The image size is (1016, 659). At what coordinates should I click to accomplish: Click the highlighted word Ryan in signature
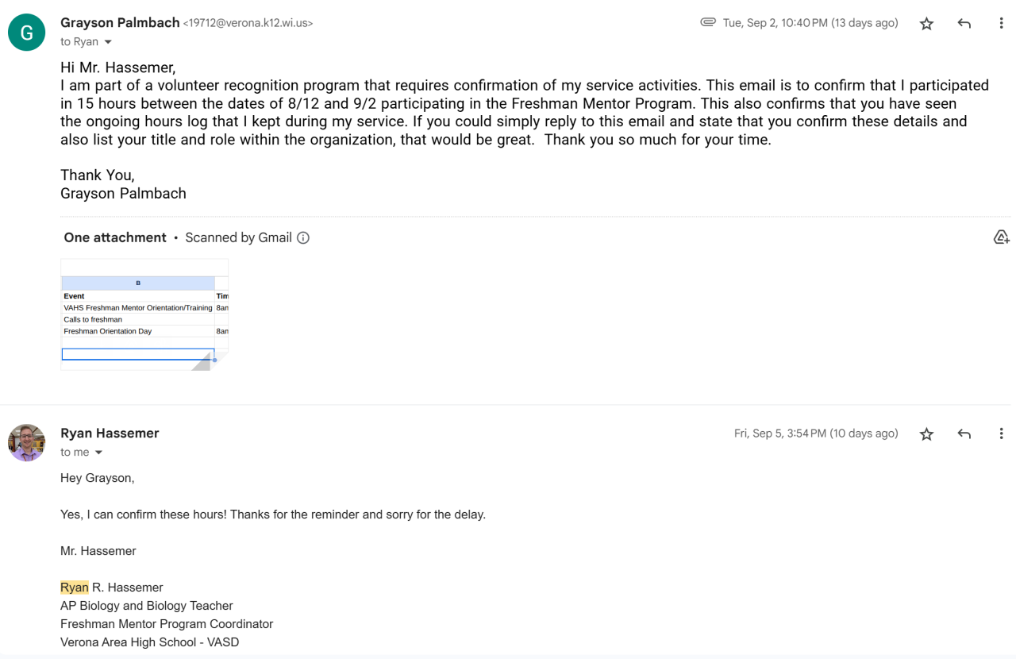(x=75, y=588)
